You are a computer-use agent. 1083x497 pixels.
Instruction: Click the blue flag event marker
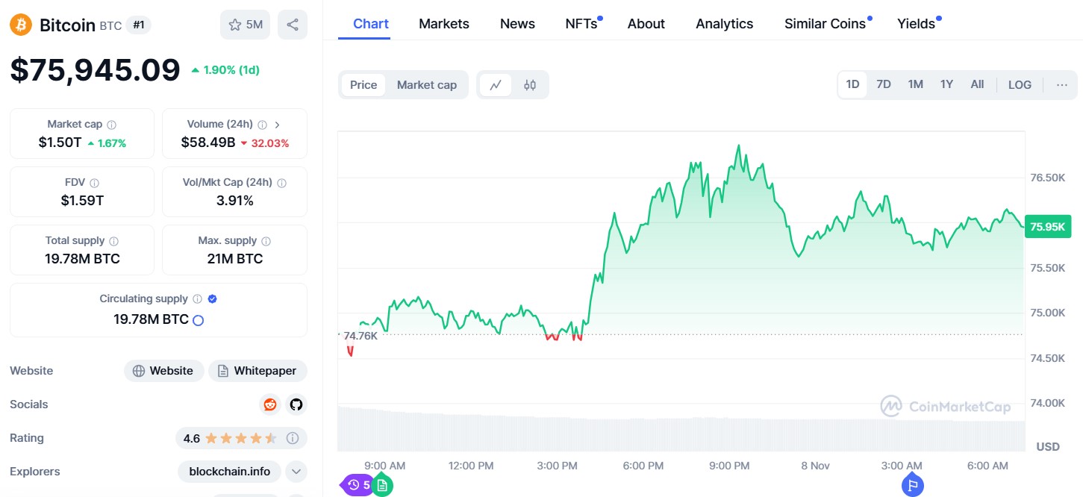[x=912, y=485]
